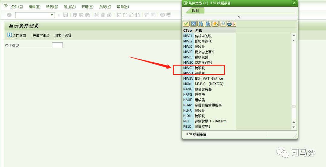Click the green Back icon
This screenshot has width=326, height=167.
click(75, 15)
